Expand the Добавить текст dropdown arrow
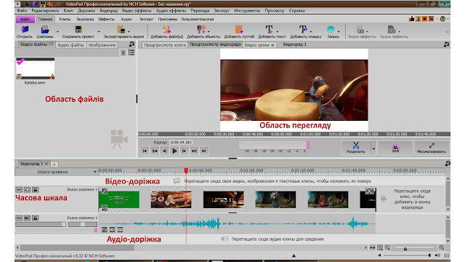 pyautogui.click(x=278, y=31)
